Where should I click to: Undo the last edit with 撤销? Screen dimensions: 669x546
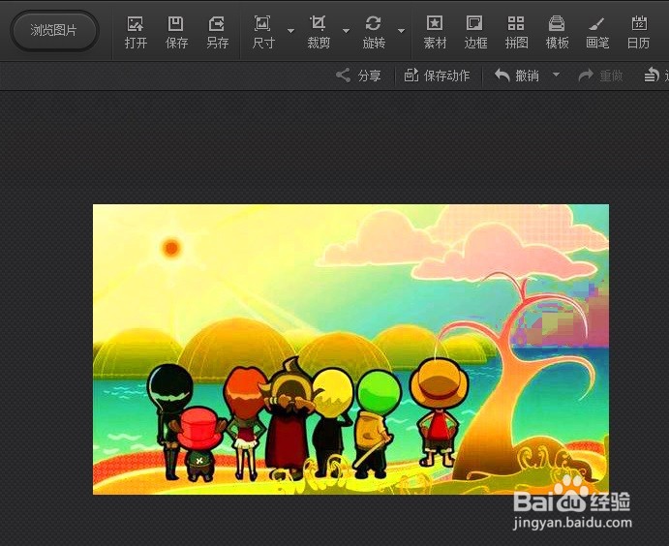[x=517, y=76]
